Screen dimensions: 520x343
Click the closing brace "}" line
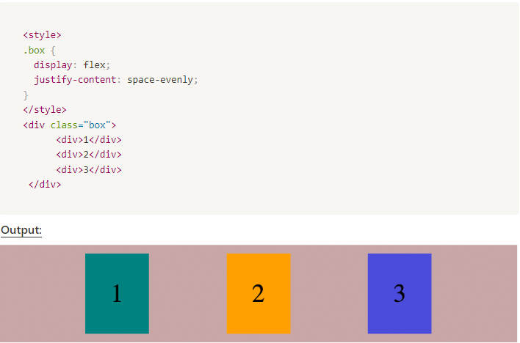[x=26, y=95]
